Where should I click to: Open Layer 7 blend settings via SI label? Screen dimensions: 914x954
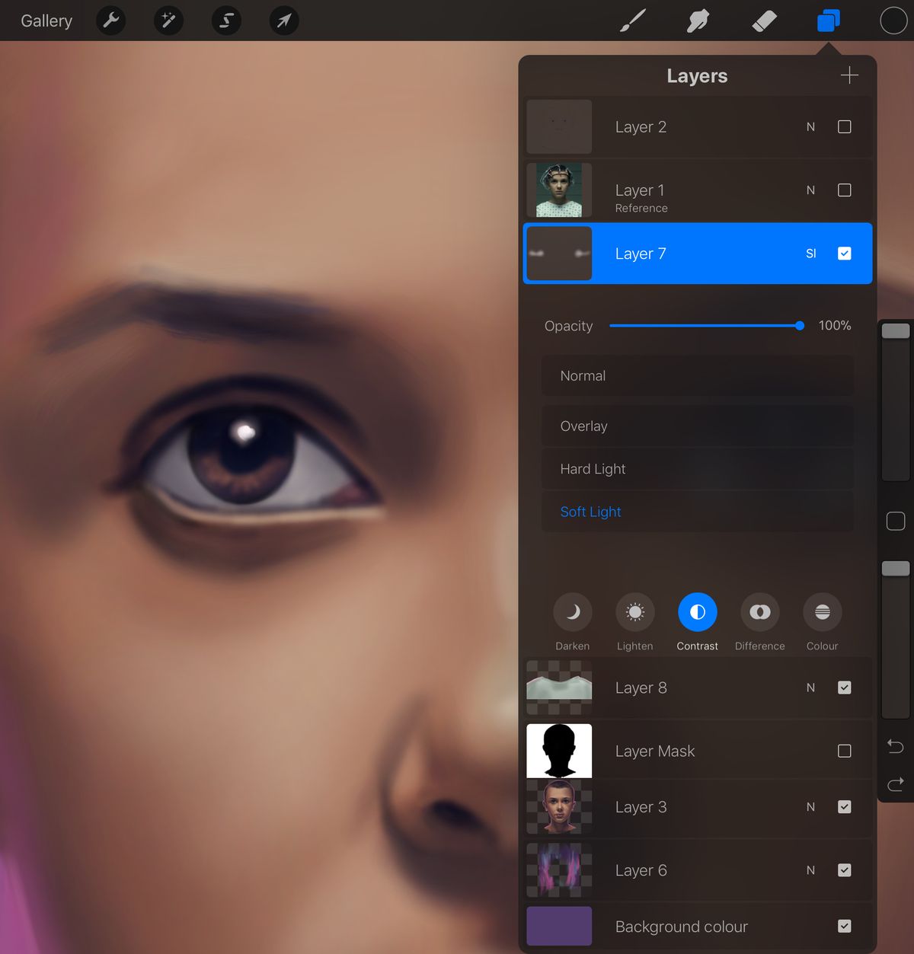point(810,253)
